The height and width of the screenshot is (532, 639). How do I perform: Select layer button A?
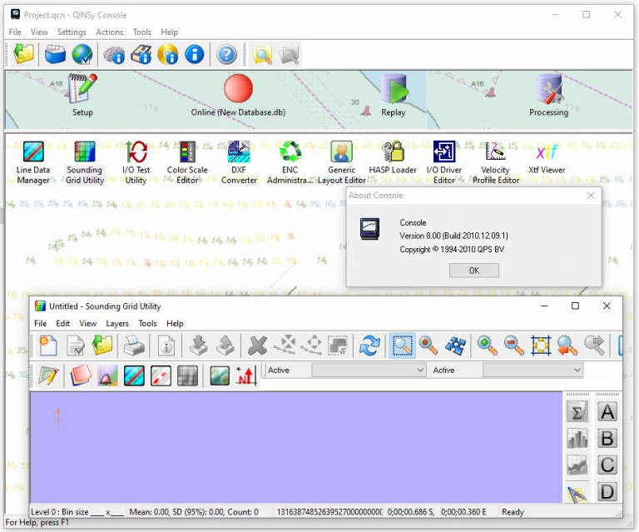[x=607, y=412]
